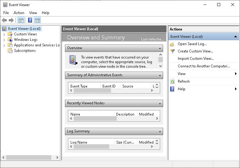Viewport: 240px width, 168px height.
Task: Click the Custom Views folder icon
Action: click(10, 34)
